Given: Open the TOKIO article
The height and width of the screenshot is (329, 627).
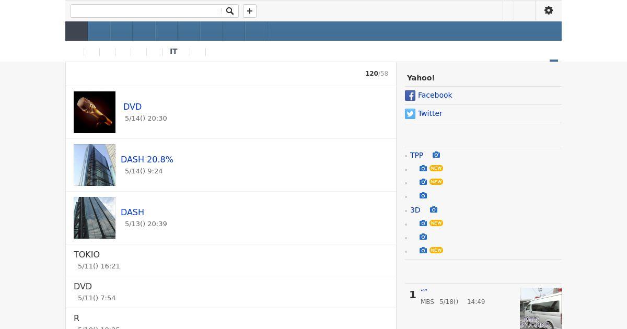Looking at the screenshot, I should (87, 254).
